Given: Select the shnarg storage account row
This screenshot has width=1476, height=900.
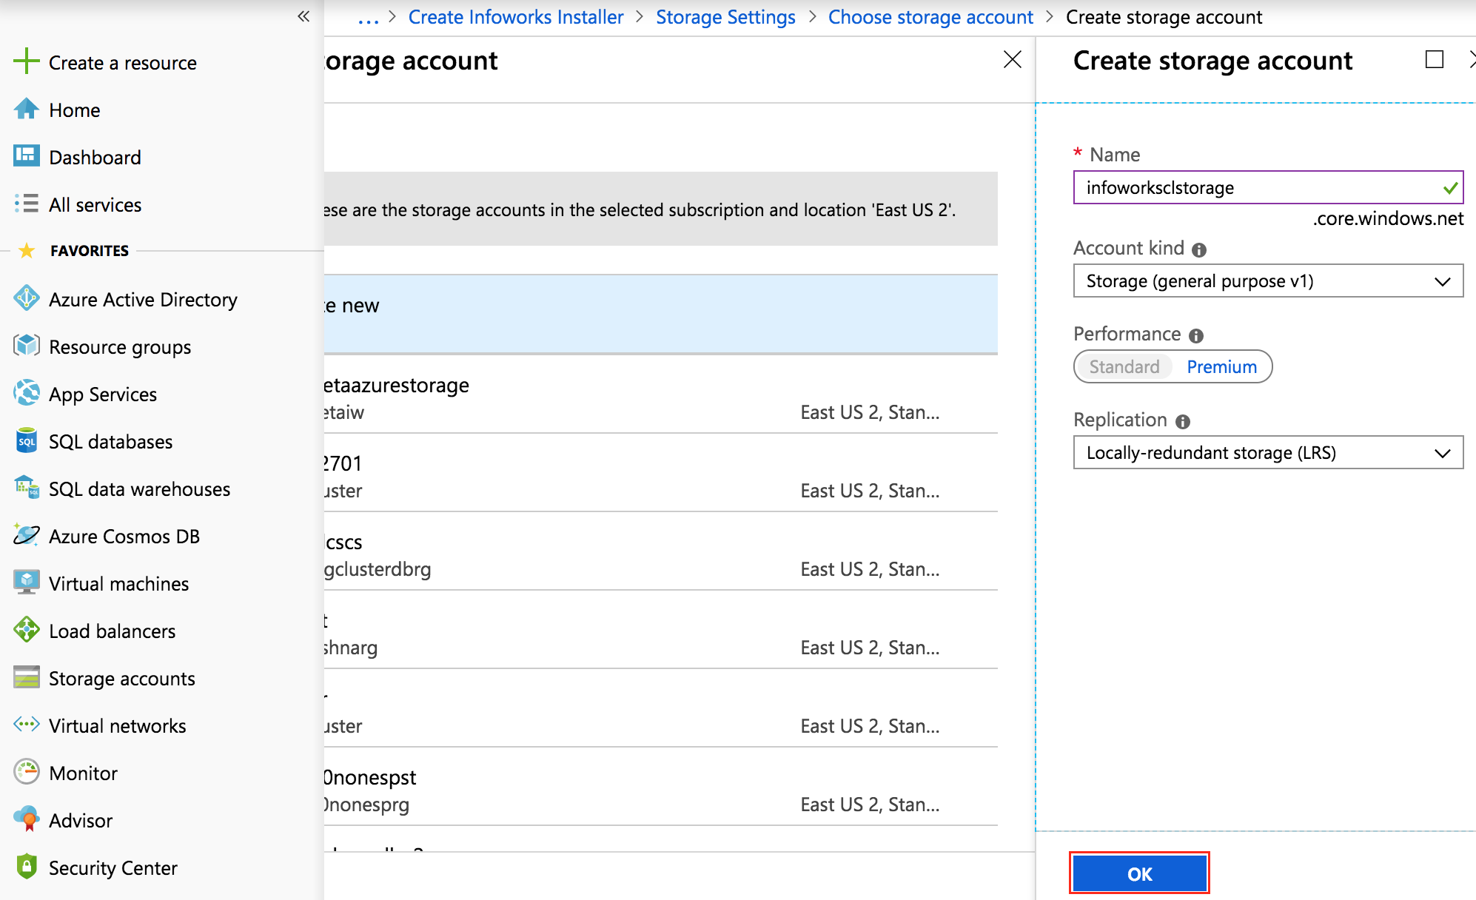Looking at the screenshot, I should (661, 629).
